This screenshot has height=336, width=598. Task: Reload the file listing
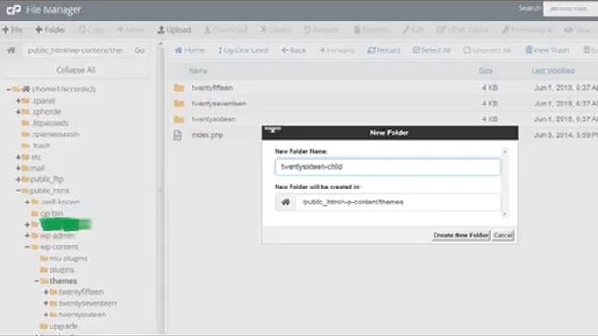384,49
